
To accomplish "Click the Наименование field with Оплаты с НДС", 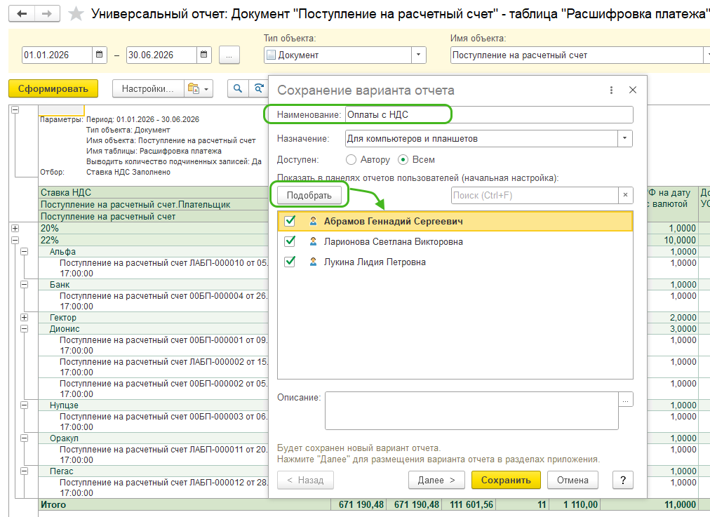I will click(x=489, y=114).
